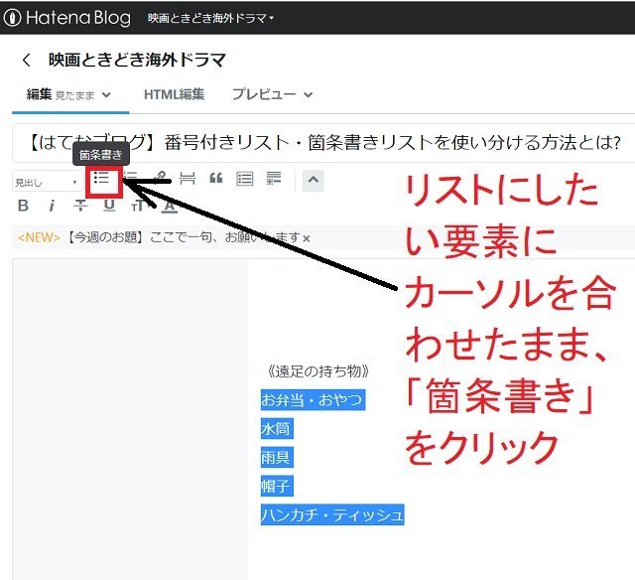Toggle bold formatting B
This screenshot has width=635, height=580.
pyautogui.click(x=23, y=206)
